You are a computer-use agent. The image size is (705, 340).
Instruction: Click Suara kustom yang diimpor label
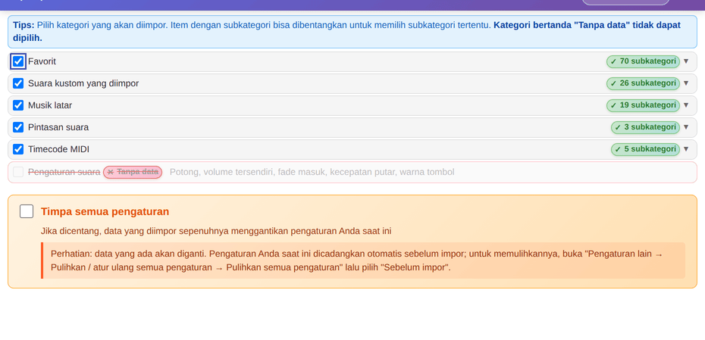tap(83, 83)
